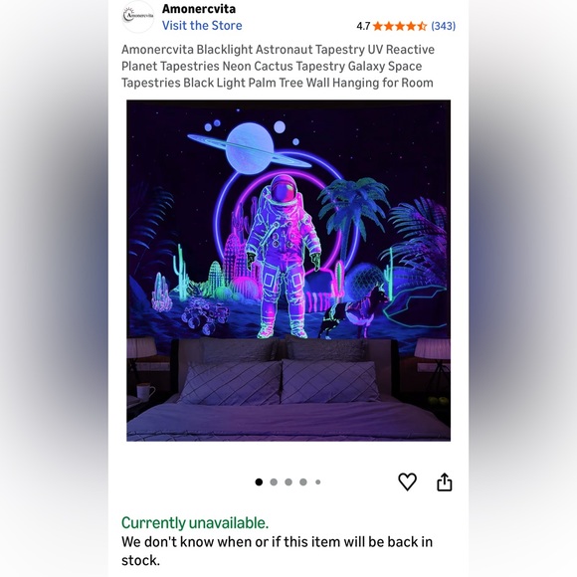Tap the share icon
The width and height of the screenshot is (577, 577).
(x=444, y=481)
